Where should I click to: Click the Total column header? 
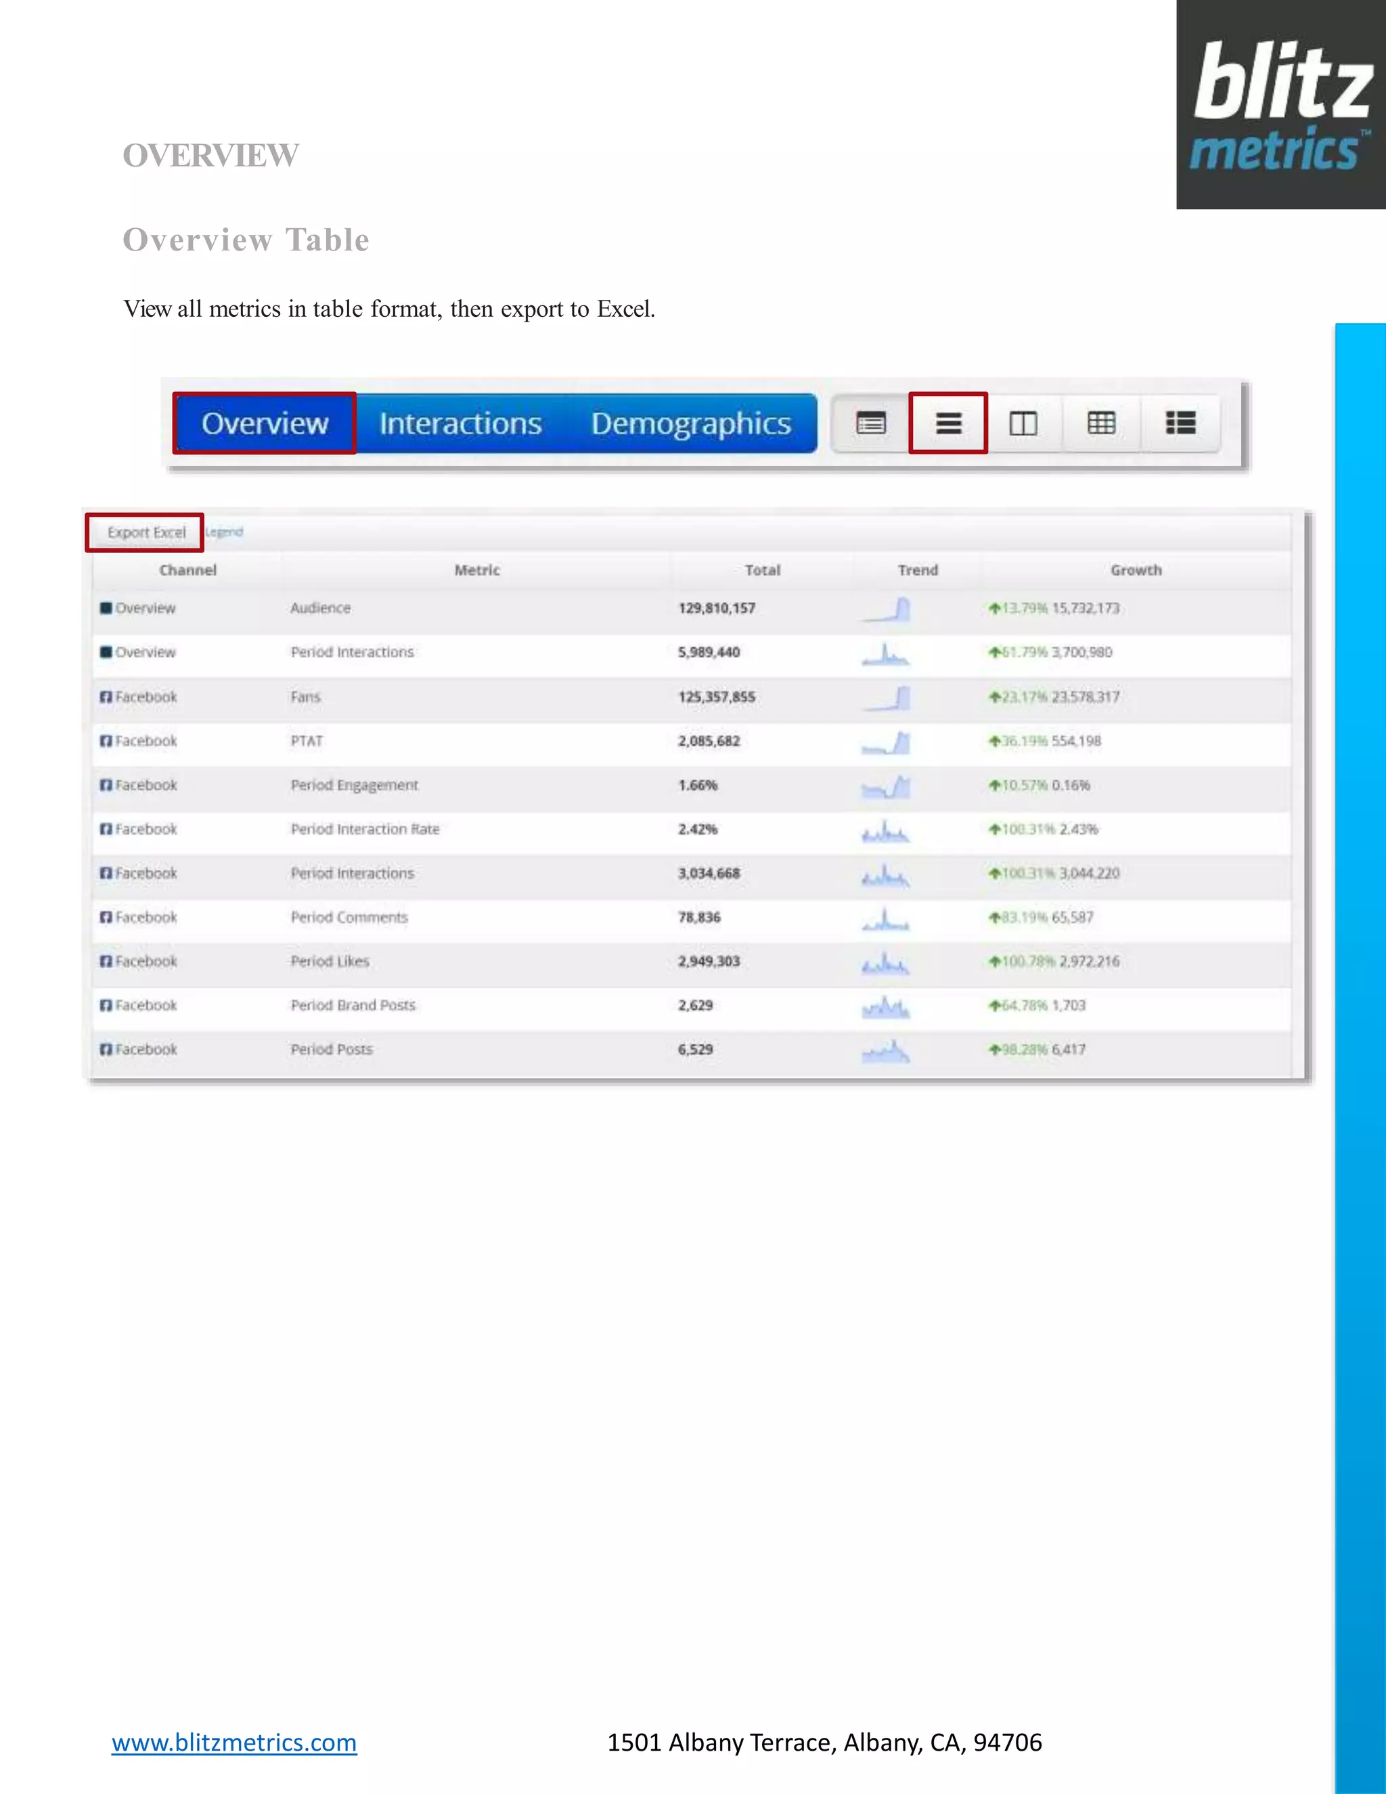[762, 570]
